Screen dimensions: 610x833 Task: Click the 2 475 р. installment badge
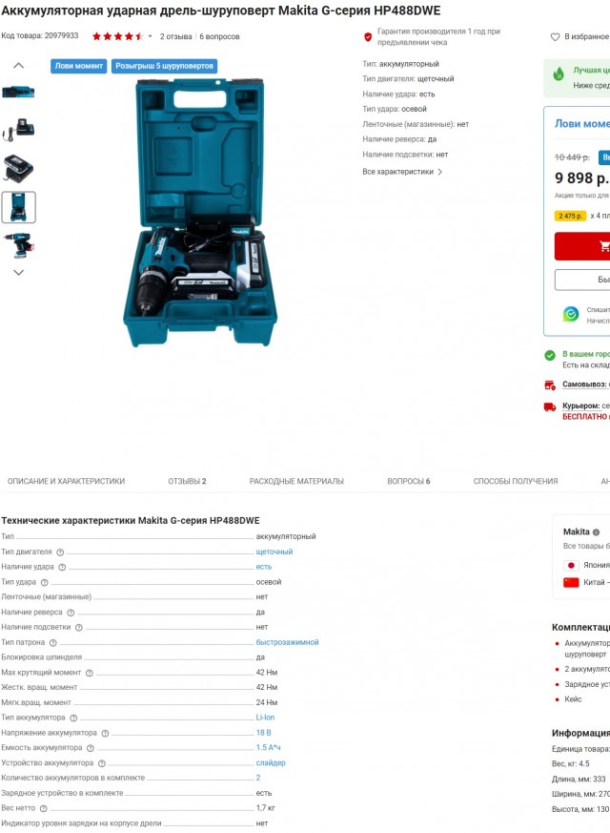pyautogui.click(x=570, y=216)
